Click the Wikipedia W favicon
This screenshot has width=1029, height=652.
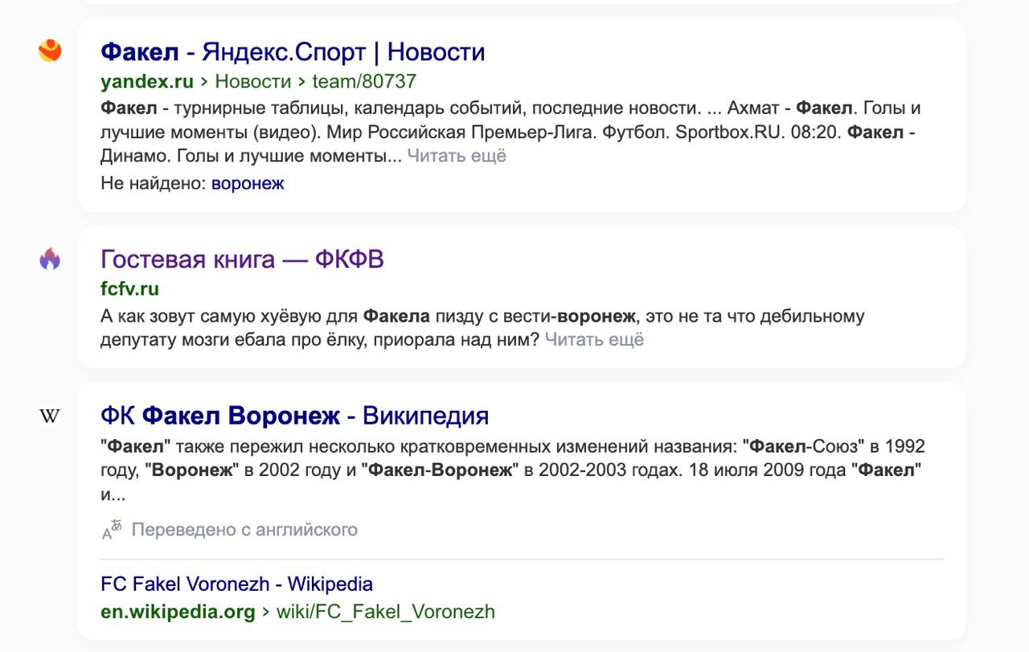point(50,416)
